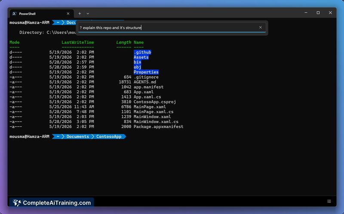
Task: Clear the prompt box with the X
Action: tap(261, 28)
